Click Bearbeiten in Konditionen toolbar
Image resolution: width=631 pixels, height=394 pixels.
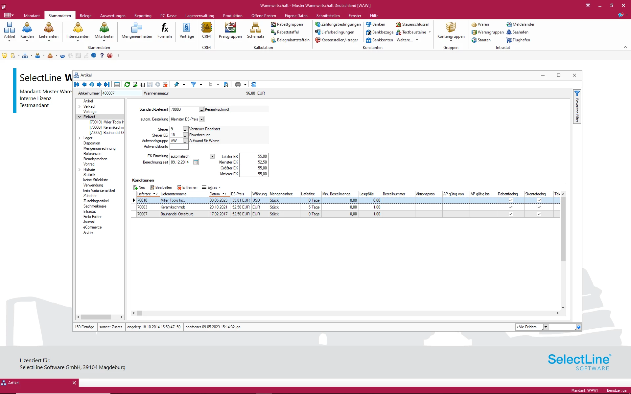click(x=161, y=187)
